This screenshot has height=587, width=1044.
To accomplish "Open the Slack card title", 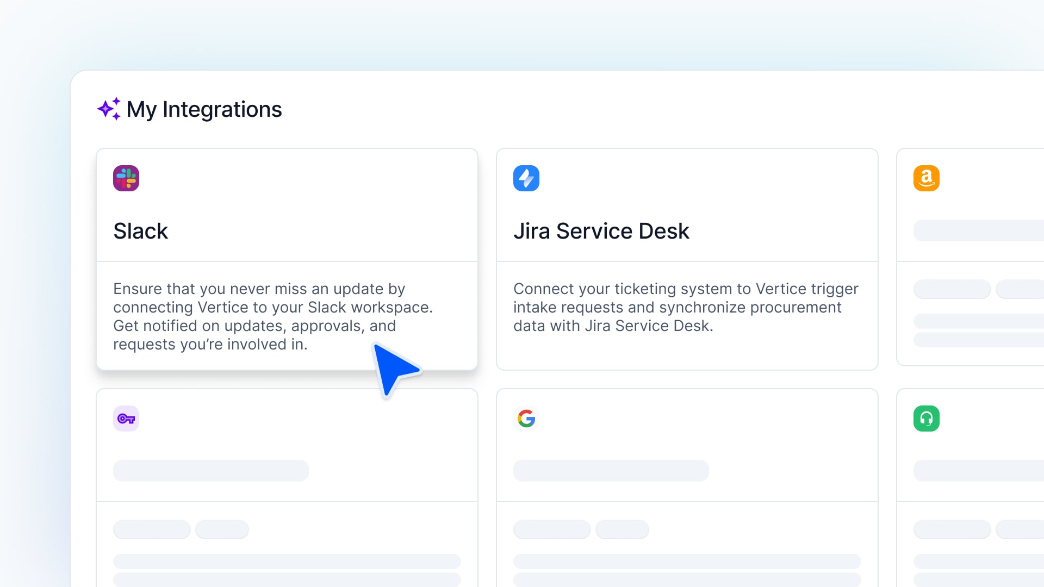I will pos(140,231).
